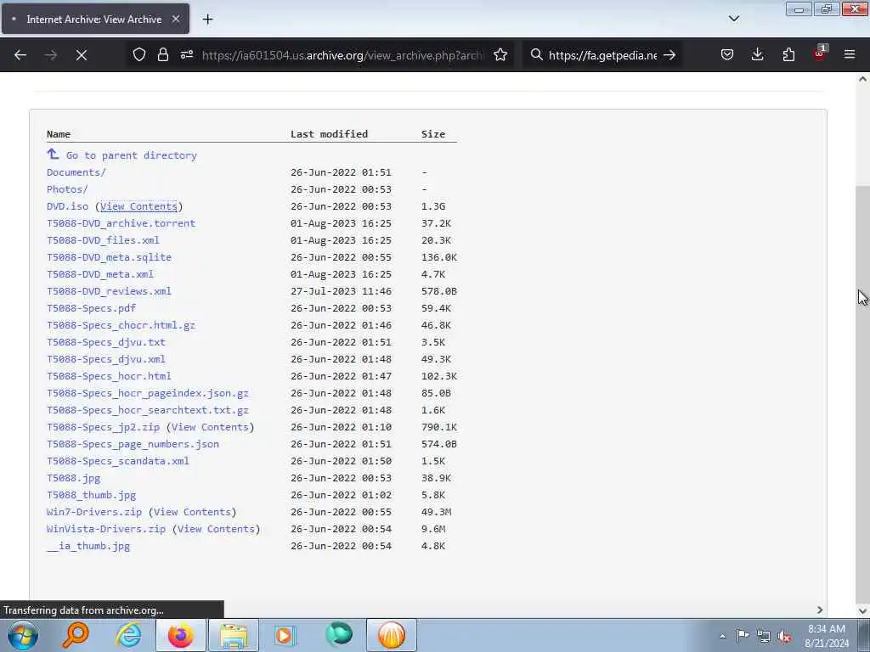Open T5088-Specs_scandata.xml

coord(118,461)
